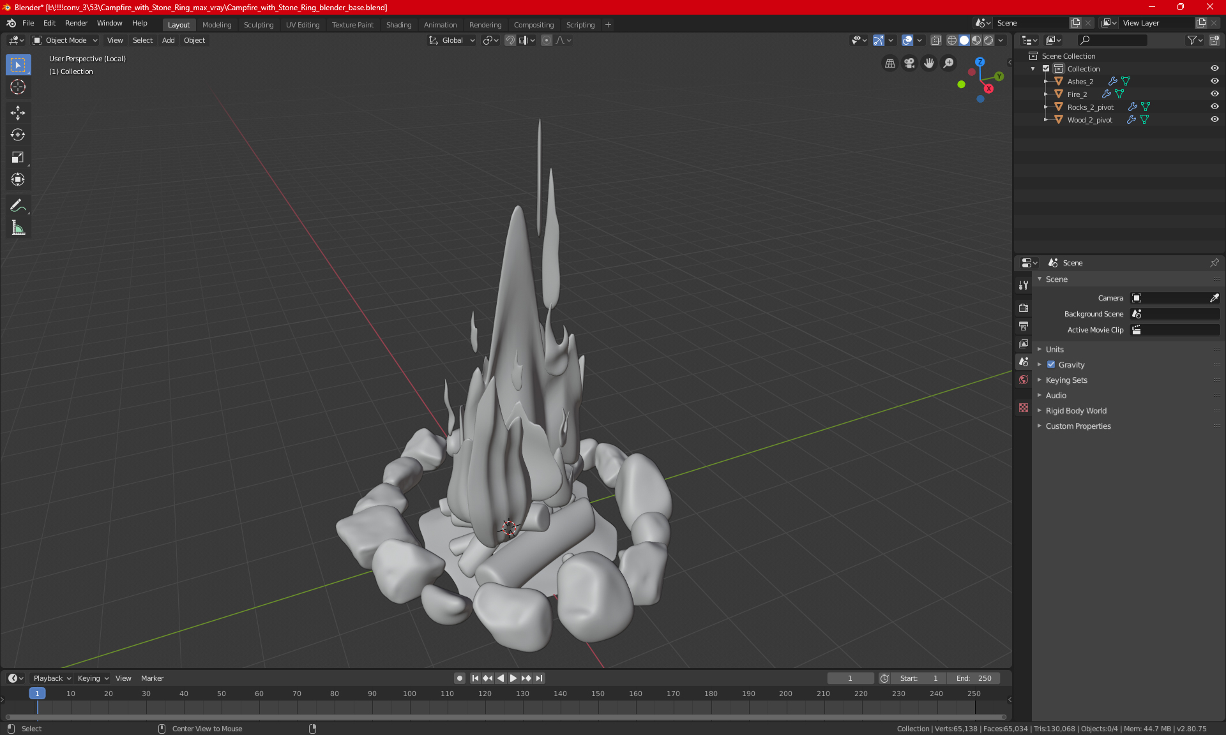Switch to the UV Editing workspace tab
Viewport: 1226px width, 735px height.
coord(303,25)
